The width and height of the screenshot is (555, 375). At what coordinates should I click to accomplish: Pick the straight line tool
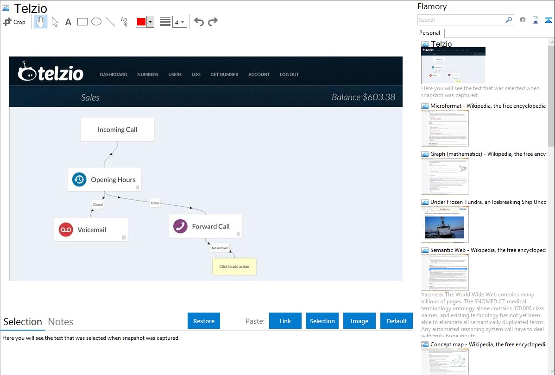(110, 22)
